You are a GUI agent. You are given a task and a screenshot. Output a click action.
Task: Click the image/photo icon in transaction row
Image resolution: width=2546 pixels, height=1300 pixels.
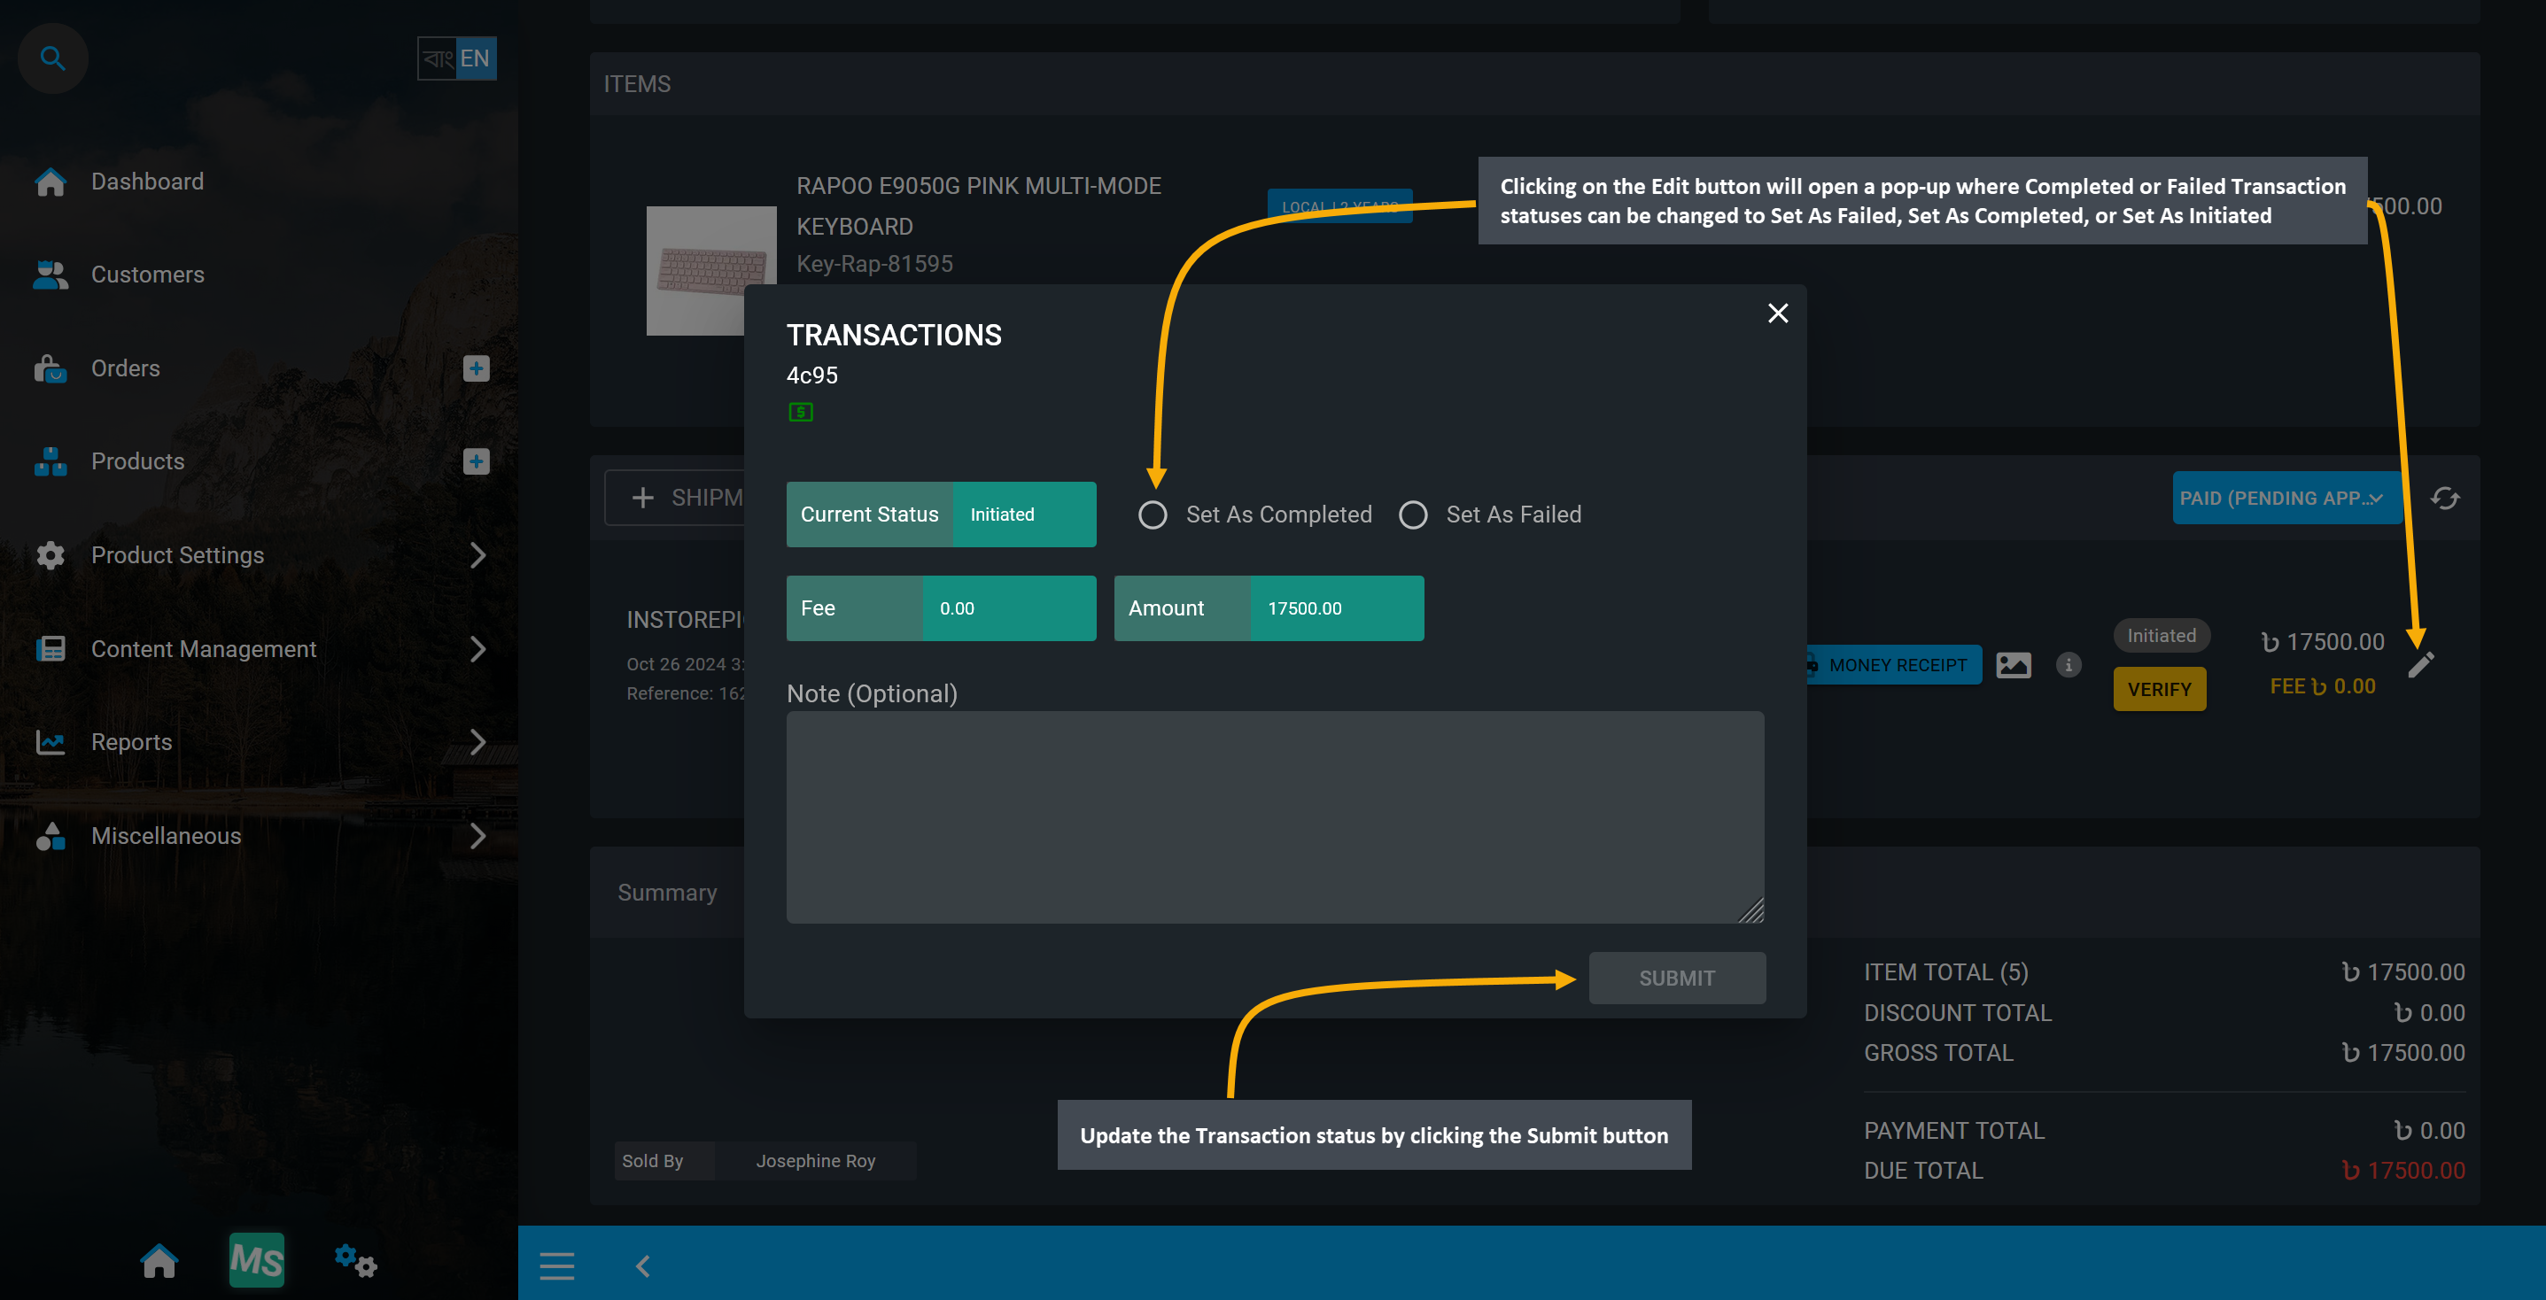click(x=2014, y=663)
